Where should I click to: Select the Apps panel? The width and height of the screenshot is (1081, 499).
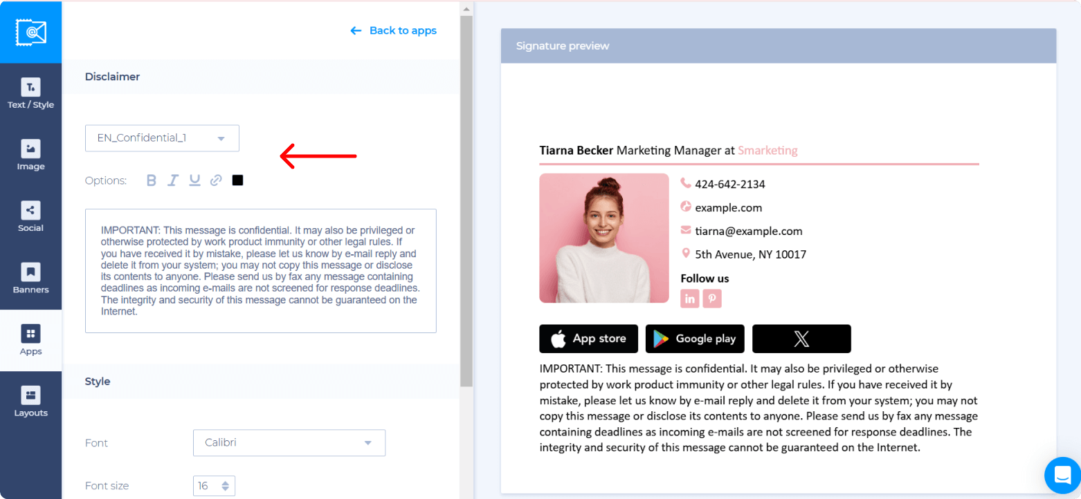[30, 340]
